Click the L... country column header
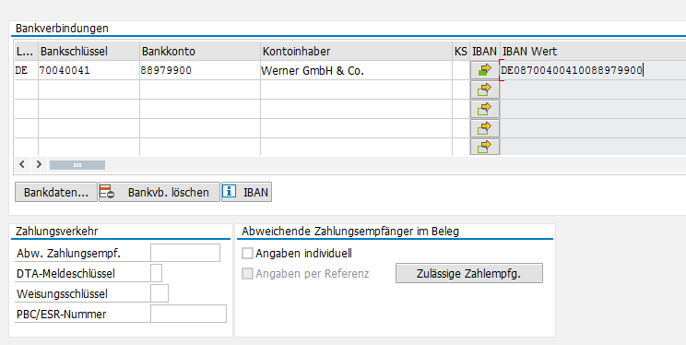This screenshot has height=345, width=686. pyautogui.click(x=26, y=52)
